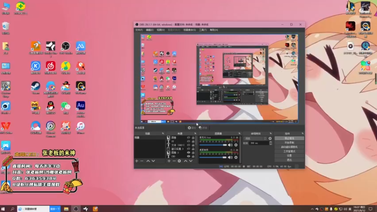The width and height of the screenshot is (377, 212).
Task: Open source 滤镜 button under preview
Action: (x=203, y=128)
